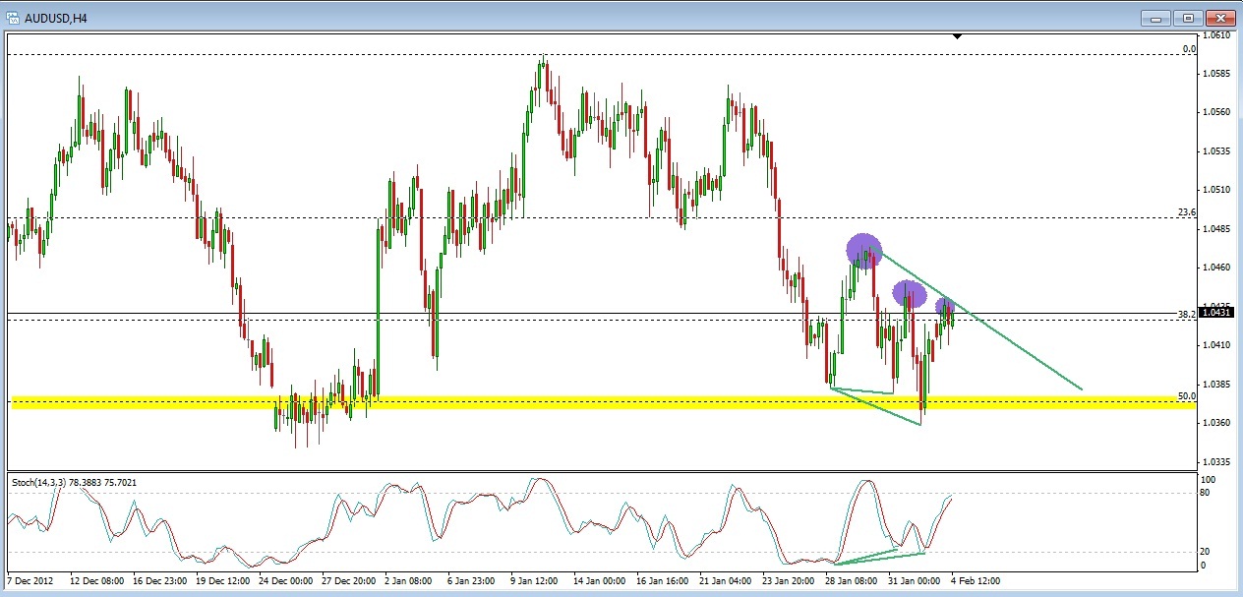Click the 0.0 Fibonacci level label
This screenshot has width=1243, height=597.
click(x=1189, y=48)
